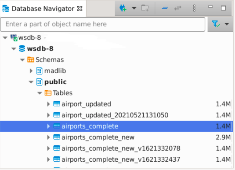The width and height of the screenshot is (235, 170).
Task: Select the Tables tree item
Action: coord(63,93)
